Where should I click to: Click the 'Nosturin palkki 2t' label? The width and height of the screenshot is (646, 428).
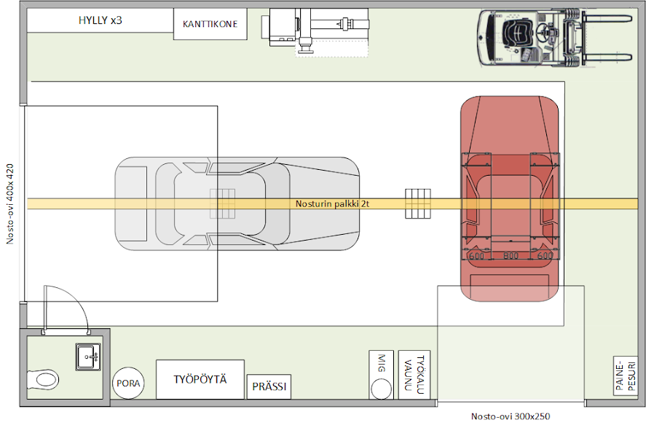(332, 203)
